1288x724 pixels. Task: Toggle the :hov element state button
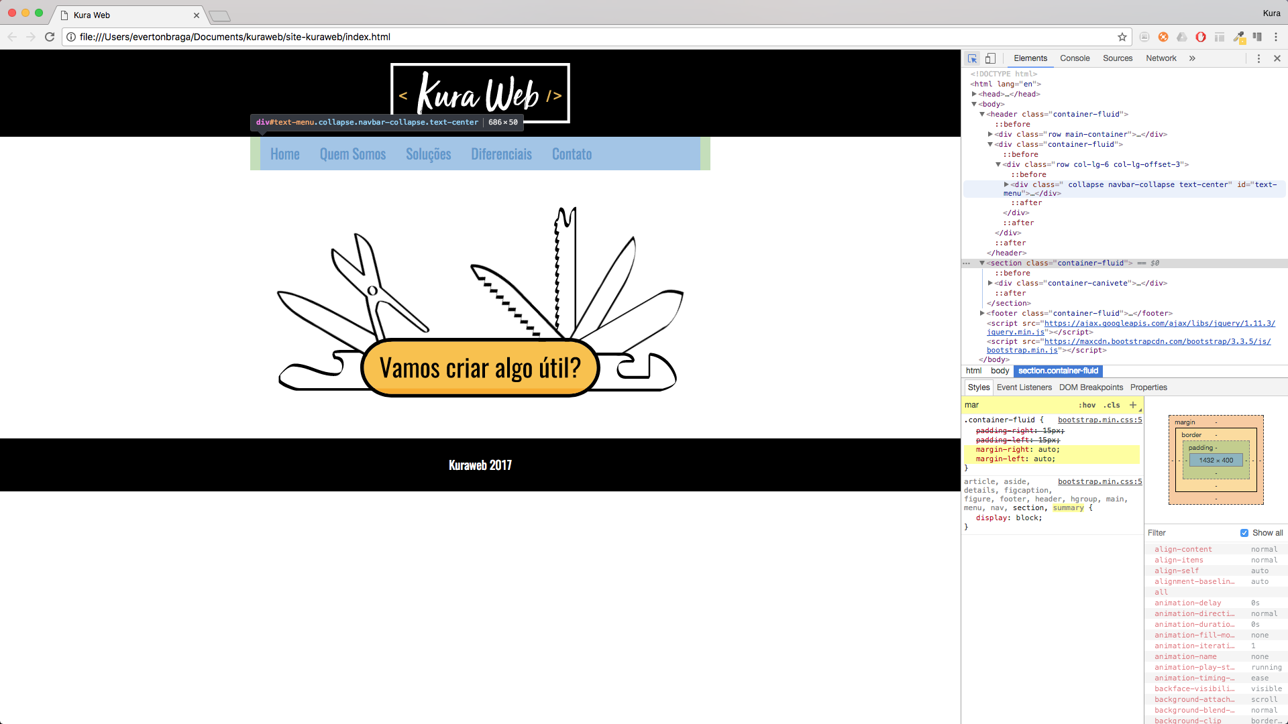[1087, 405]
